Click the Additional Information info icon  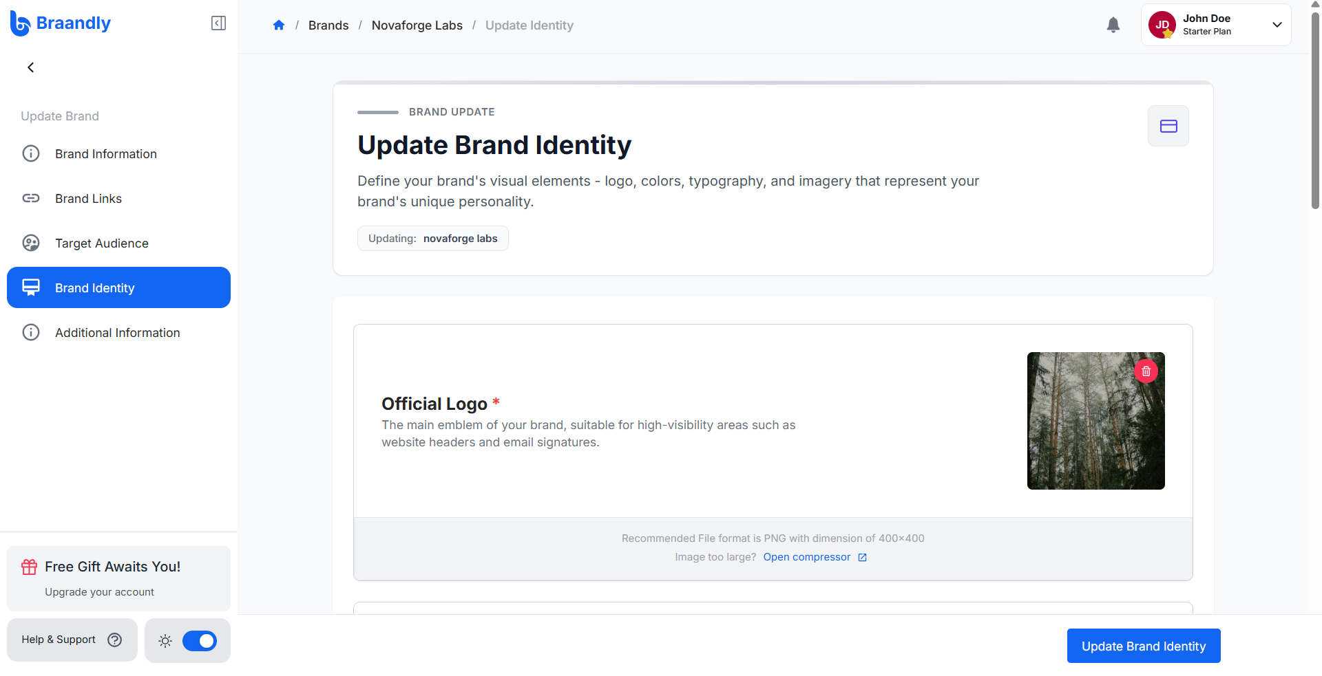tap(31, 332)
